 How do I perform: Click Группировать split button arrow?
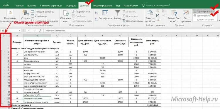(x=214, y=11)
